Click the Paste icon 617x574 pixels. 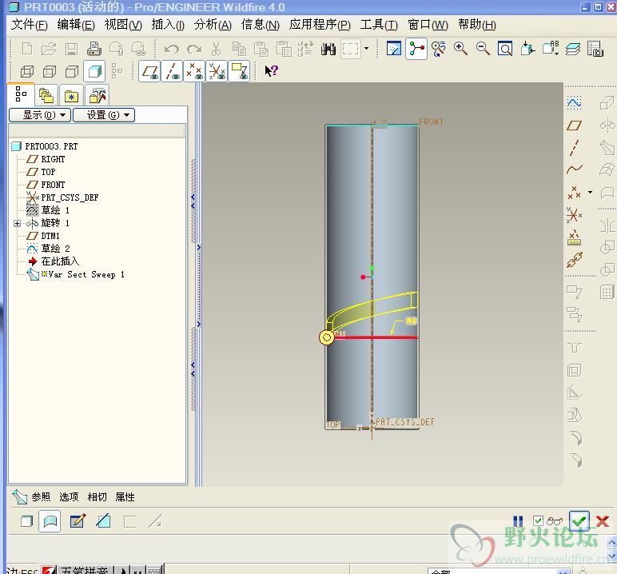(261, 49)
